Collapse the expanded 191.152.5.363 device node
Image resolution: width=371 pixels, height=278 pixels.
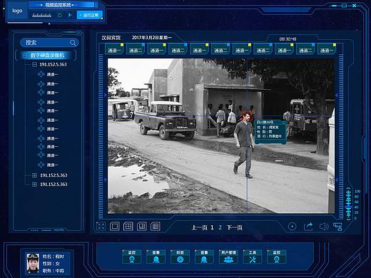pos(34,64)
